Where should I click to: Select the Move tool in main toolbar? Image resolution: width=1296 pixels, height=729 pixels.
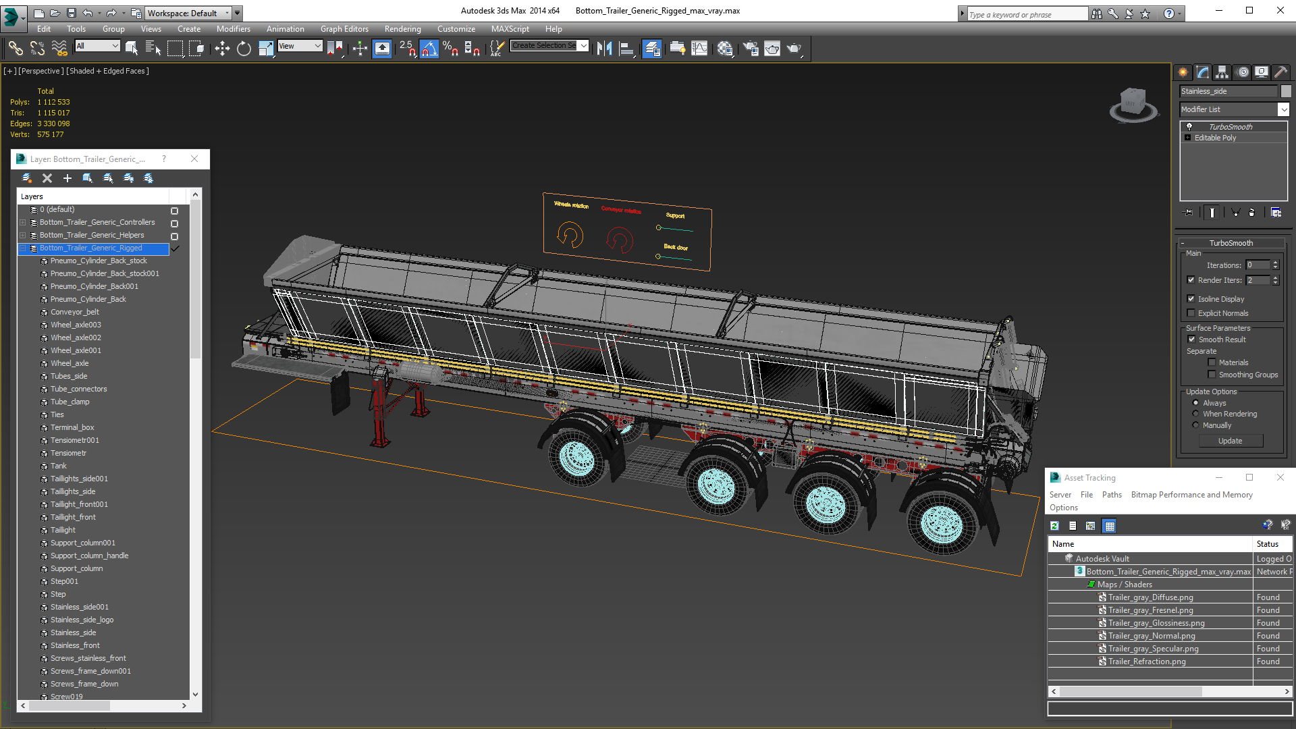tap(222, 48)
